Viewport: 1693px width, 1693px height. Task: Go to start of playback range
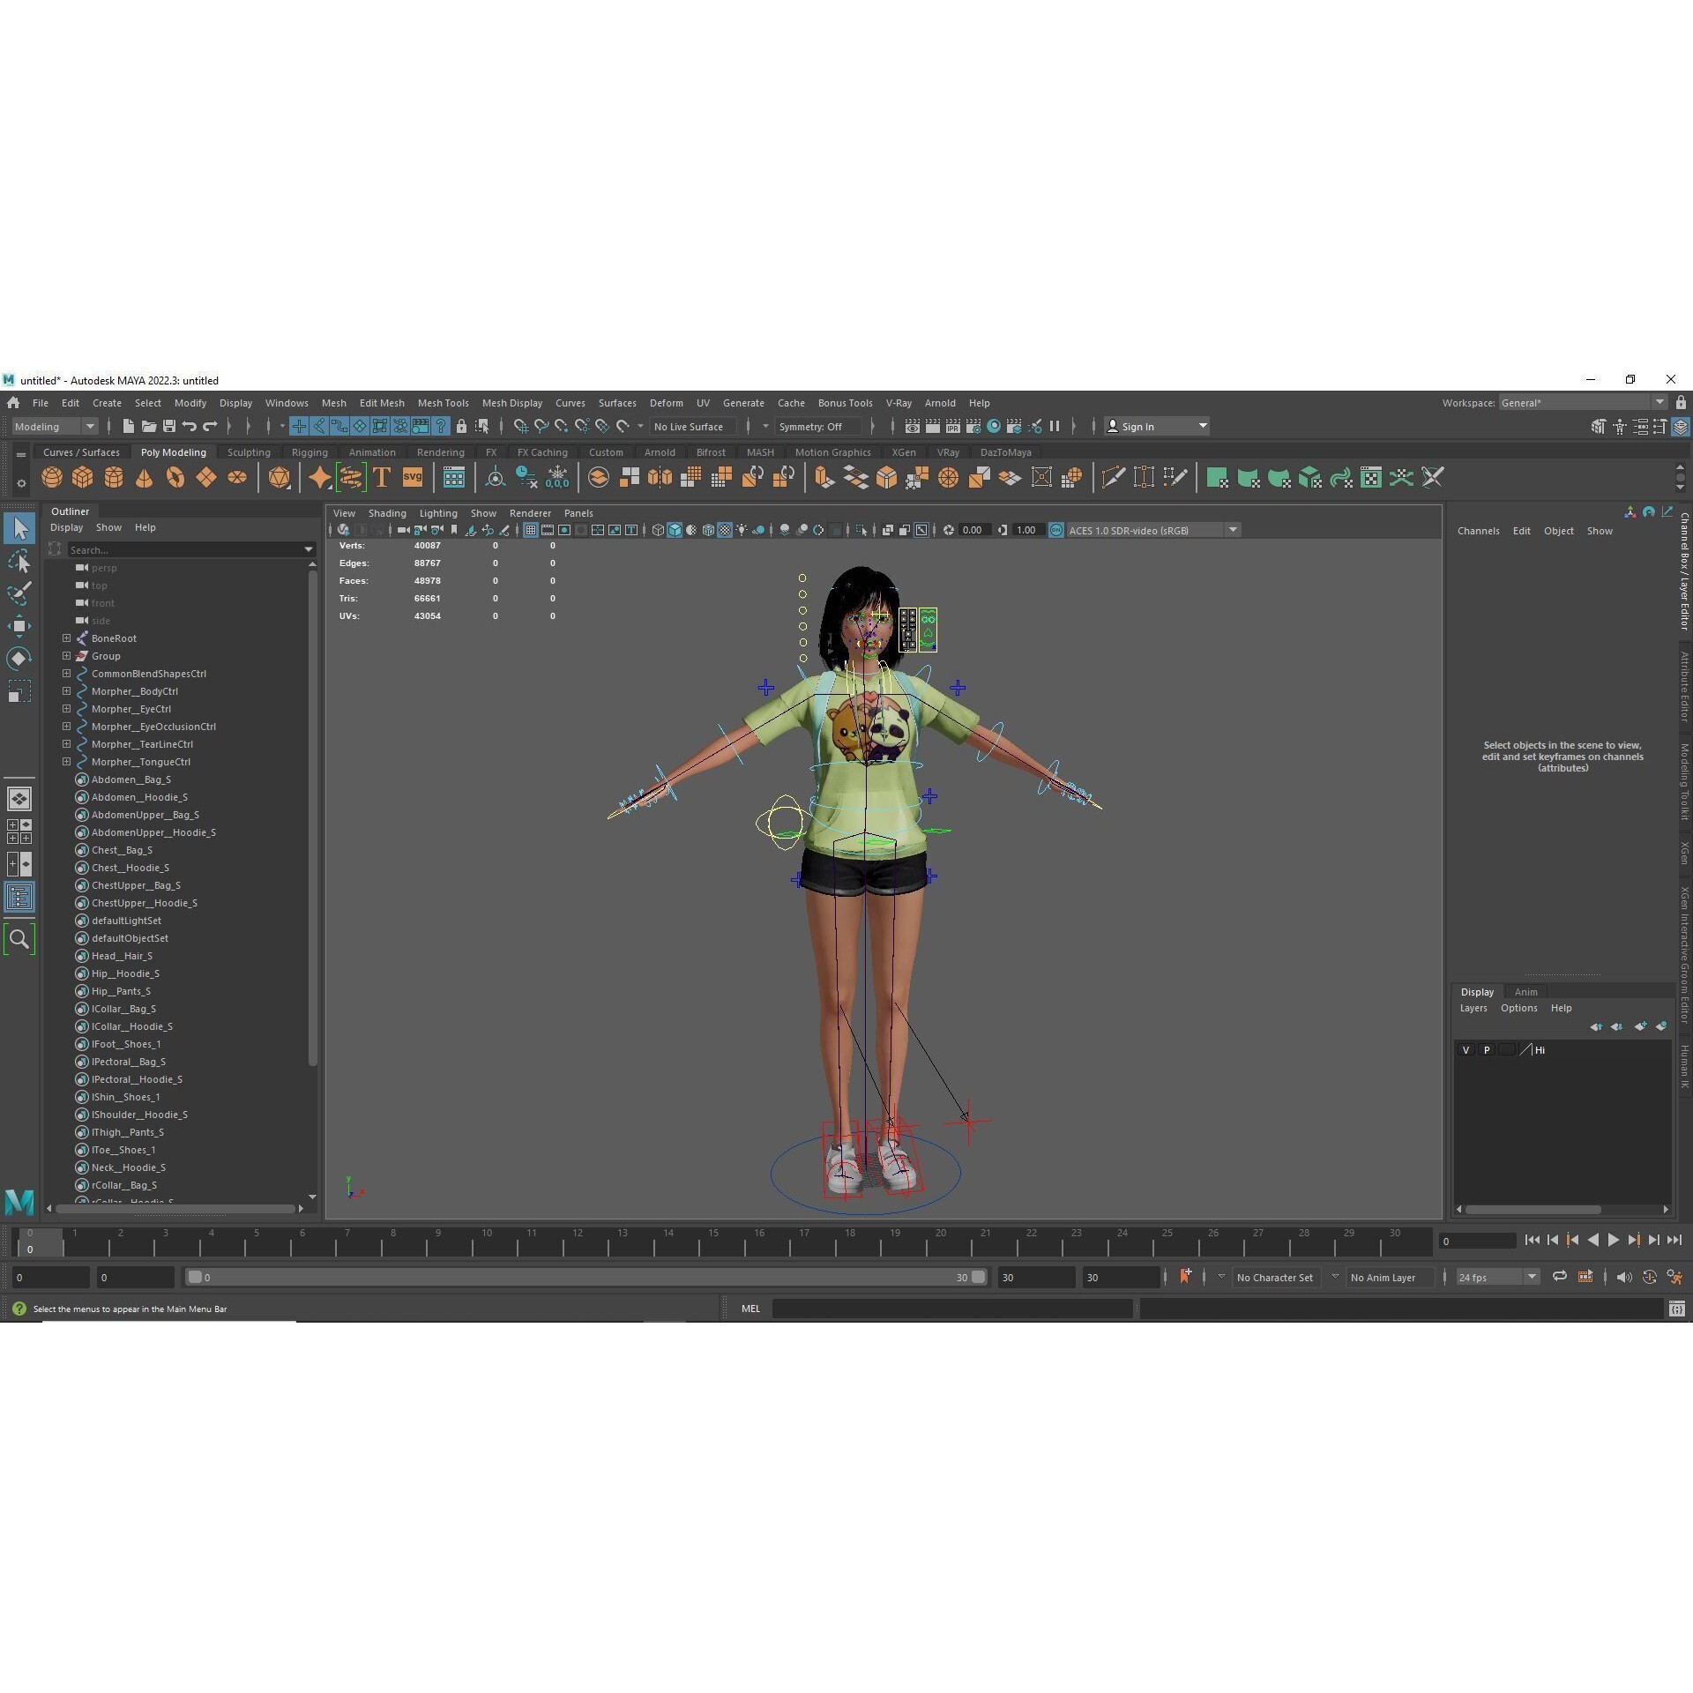tap(1532, 1240)
